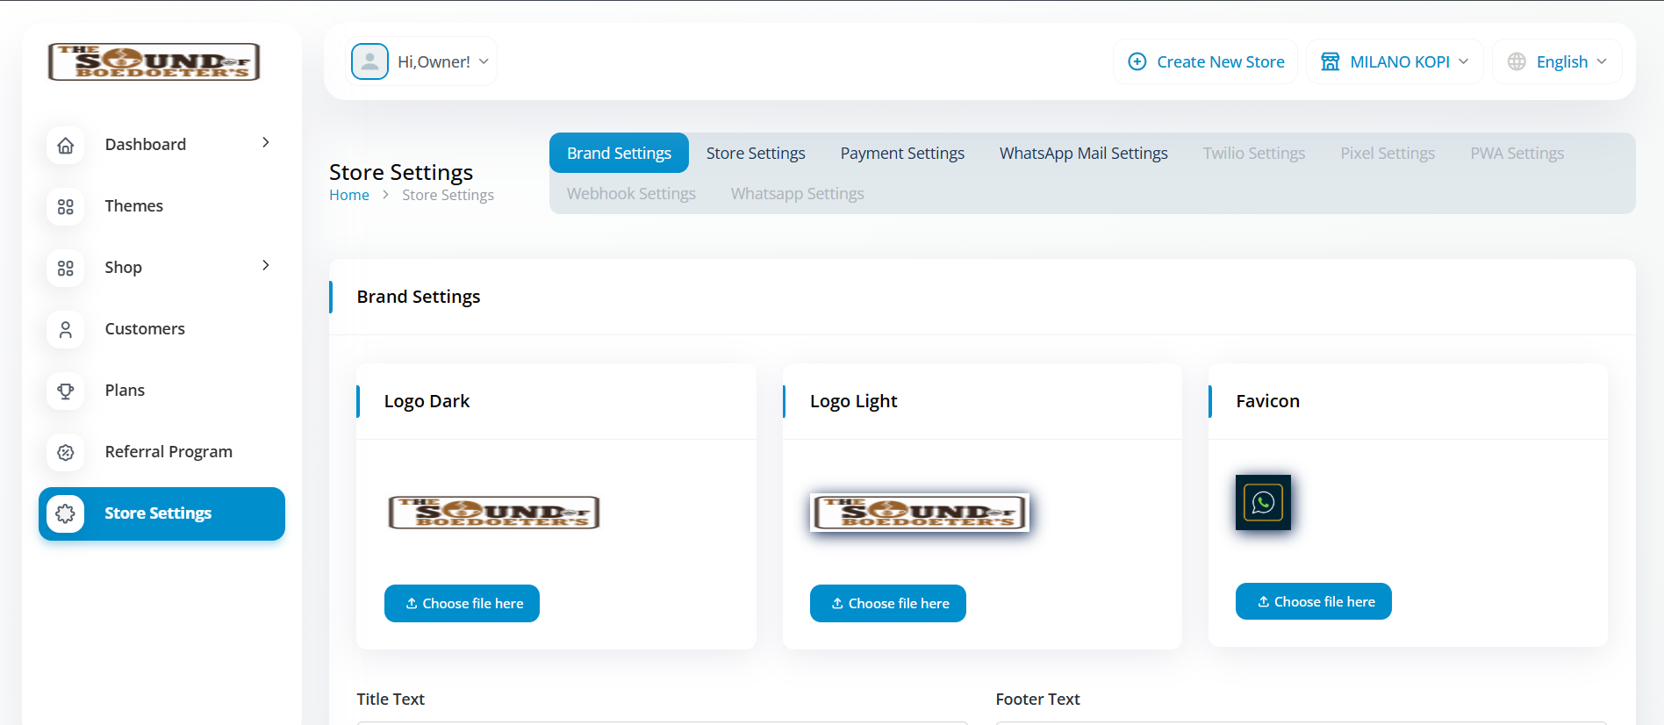
Task: Click Create New Store link
Action: point(1205,61)
